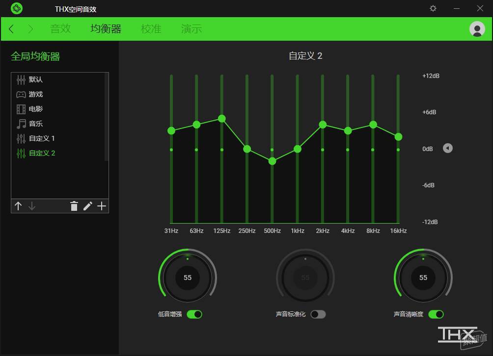Click the 电影 film strip icon
The width and height of the screenshot is (493, 356).
pos(21,109)
